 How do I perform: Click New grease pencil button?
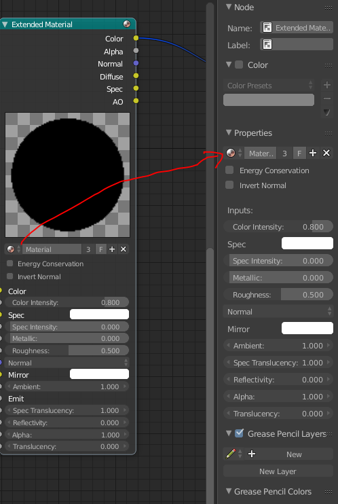coord(288,454)
